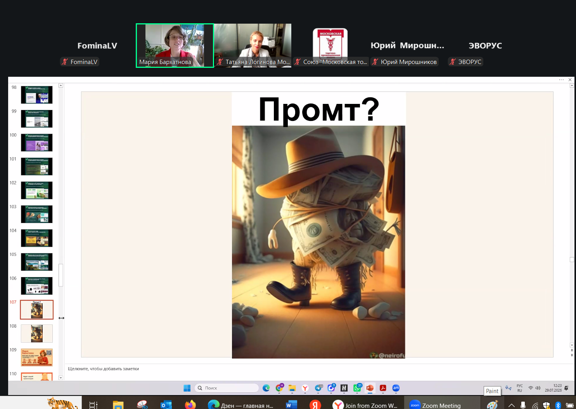The height and width of the screenshot is (409, 576).
Task: Switch to PowerPoint in shared taskbar
Action: click(370, 388)
